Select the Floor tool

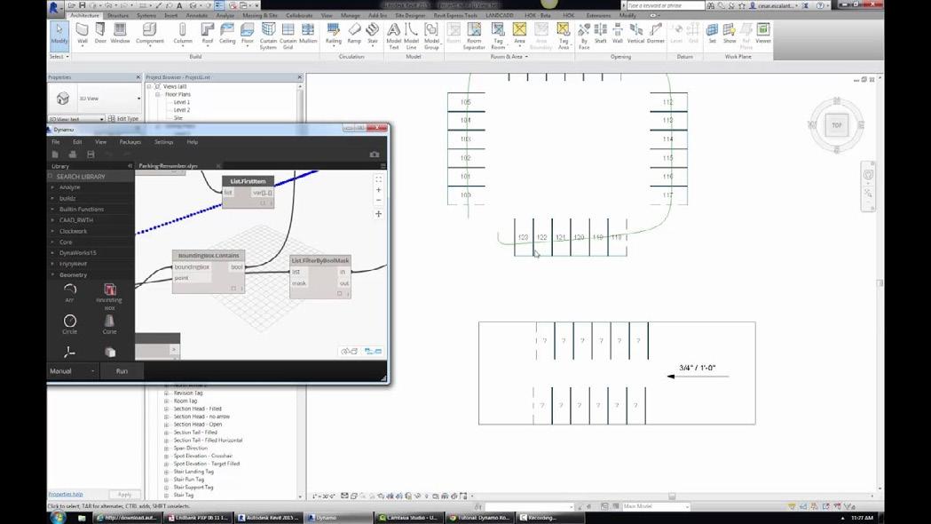click(247, 35)
